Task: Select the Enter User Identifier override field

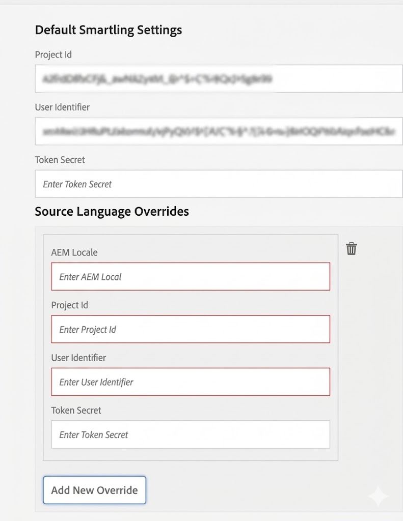Action: click(x=191, y=382)
